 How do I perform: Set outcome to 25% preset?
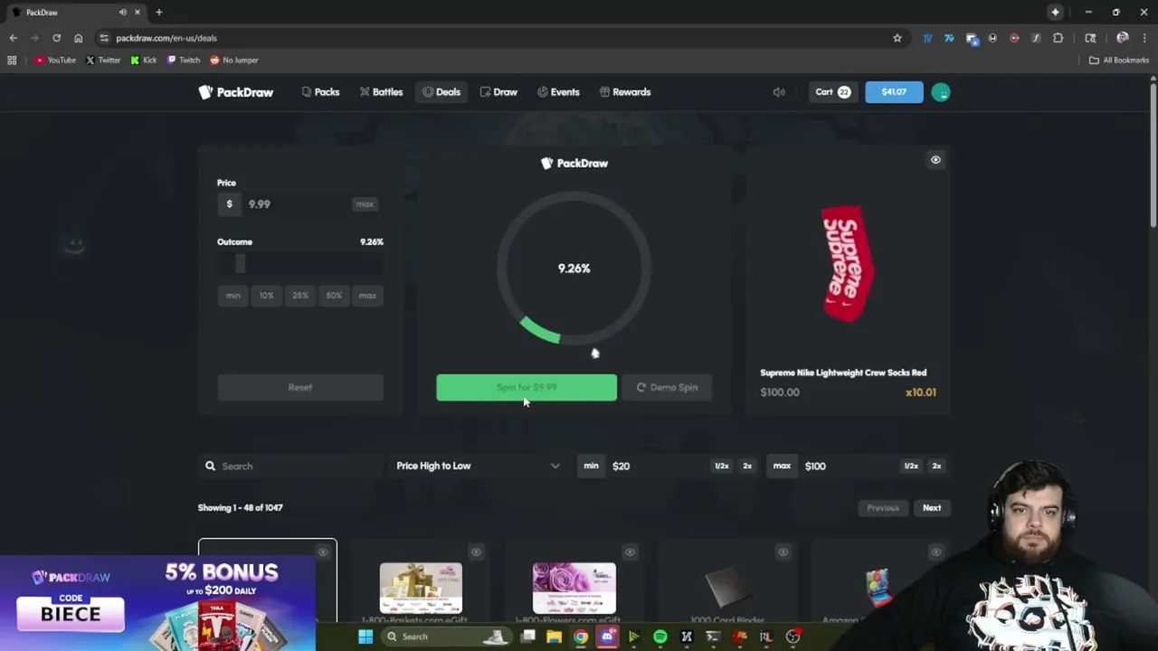click(x=300, y=296)
